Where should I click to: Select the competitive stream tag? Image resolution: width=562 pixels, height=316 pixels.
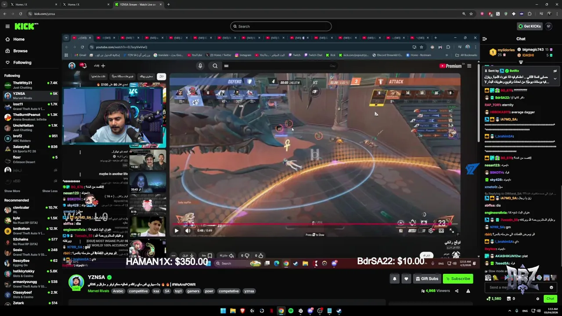click(x=138, y=291)
